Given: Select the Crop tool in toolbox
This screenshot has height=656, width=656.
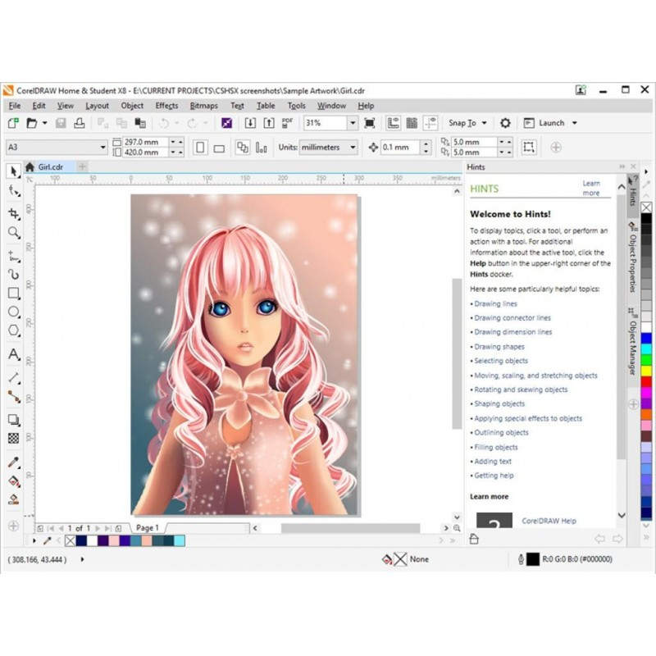Looking at the screenshot, I should point(13,212).
